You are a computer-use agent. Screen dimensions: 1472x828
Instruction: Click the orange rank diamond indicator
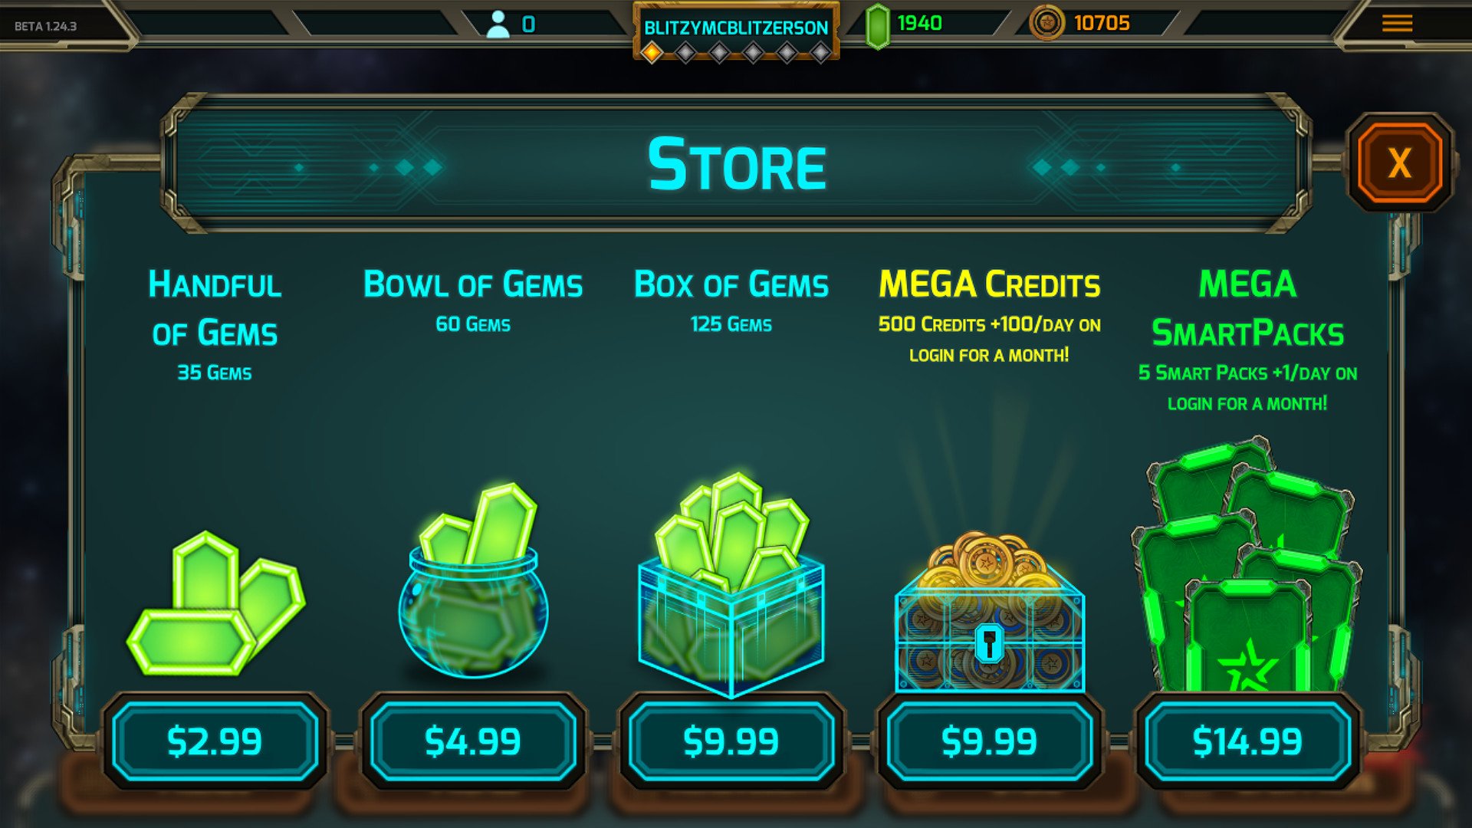click(652, 52)
